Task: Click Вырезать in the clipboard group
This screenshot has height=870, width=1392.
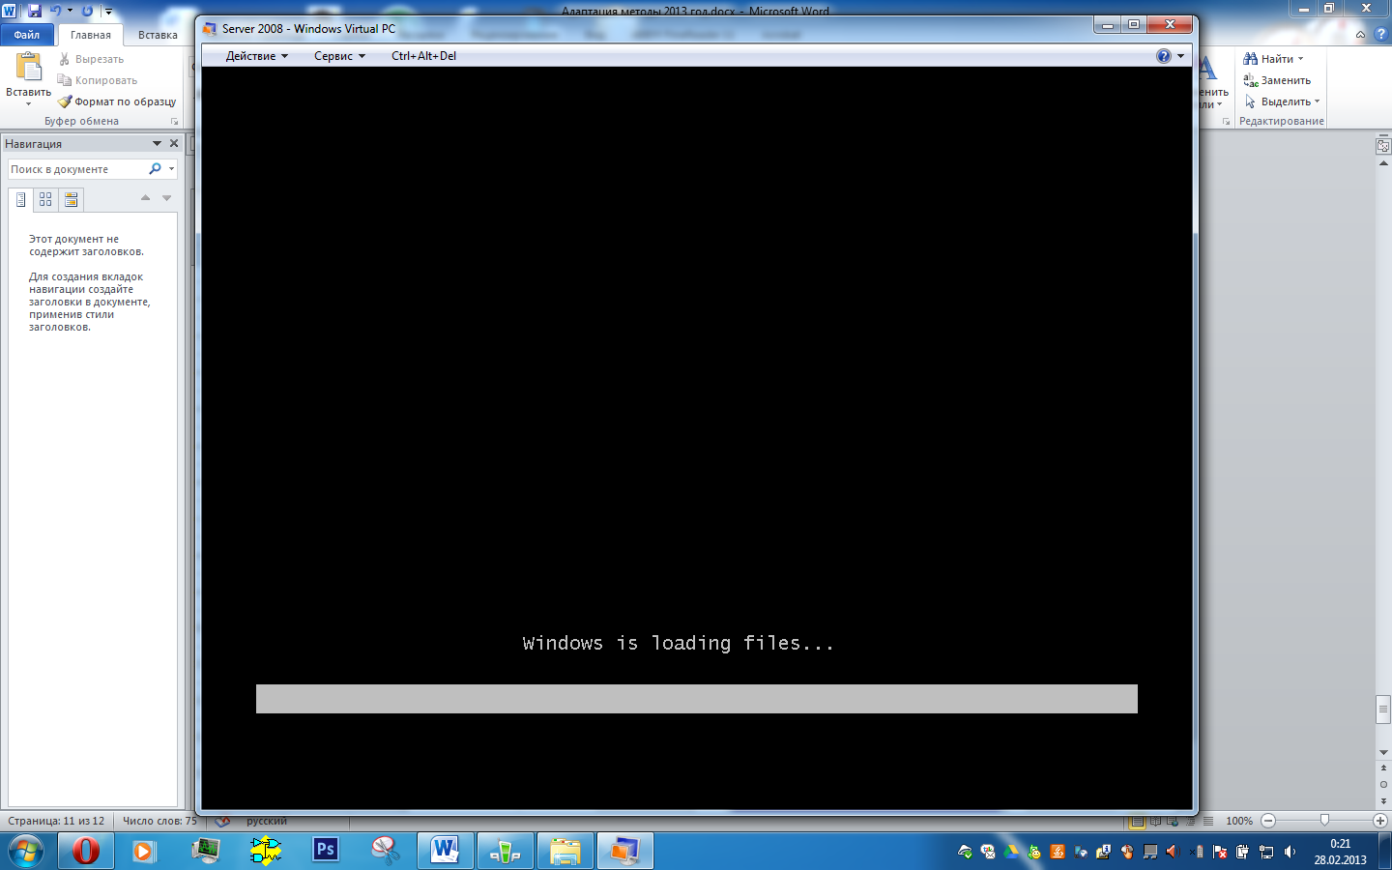Action: [91, 59]
